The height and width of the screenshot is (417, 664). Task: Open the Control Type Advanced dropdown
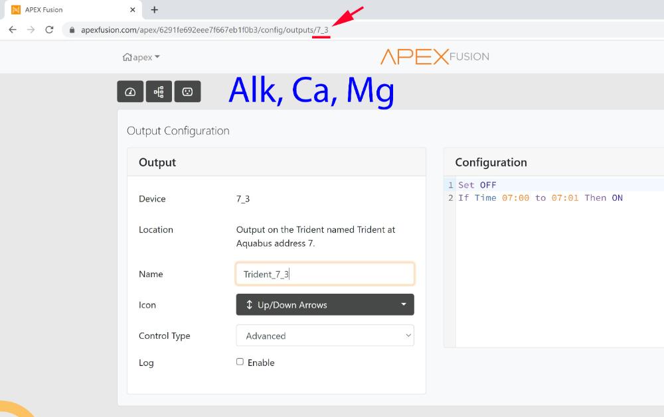click(325, 335)
